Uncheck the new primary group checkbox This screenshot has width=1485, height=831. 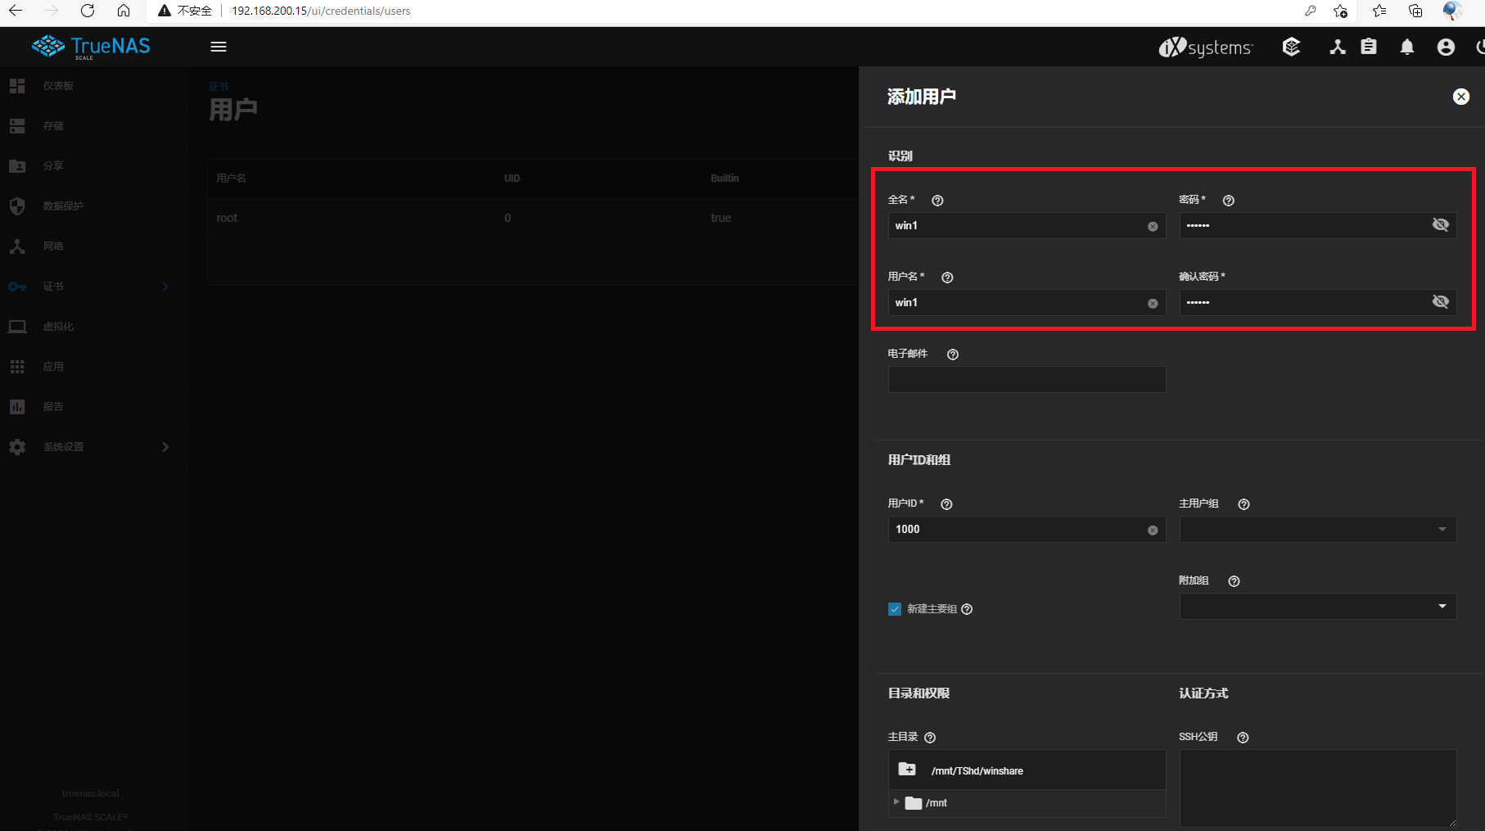click(895, 609)
